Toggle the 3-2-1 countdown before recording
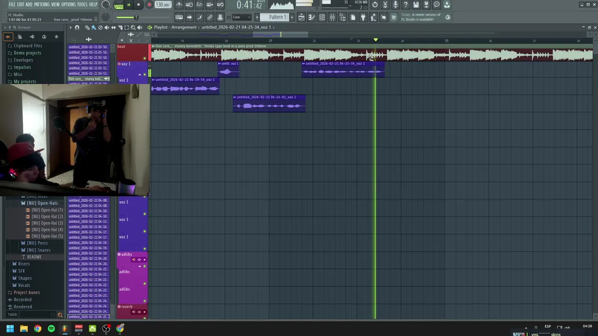The image size is (598, 336). 199,5
